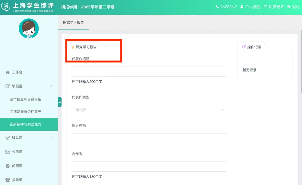Click the 指导教师 label

[79, 126]
